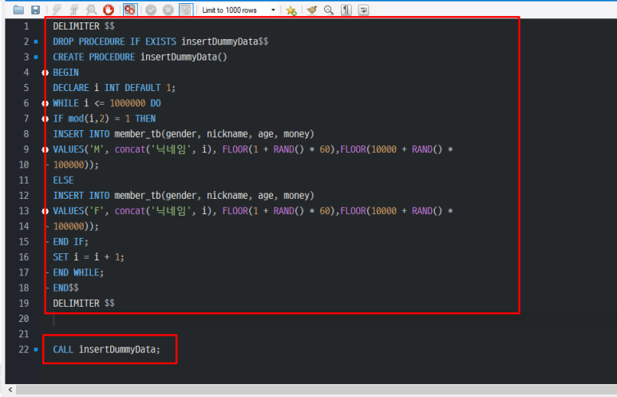Click "END IF;" on line 15
The height and width of the screenshot is (397, 617).
(x=71, y=242)
